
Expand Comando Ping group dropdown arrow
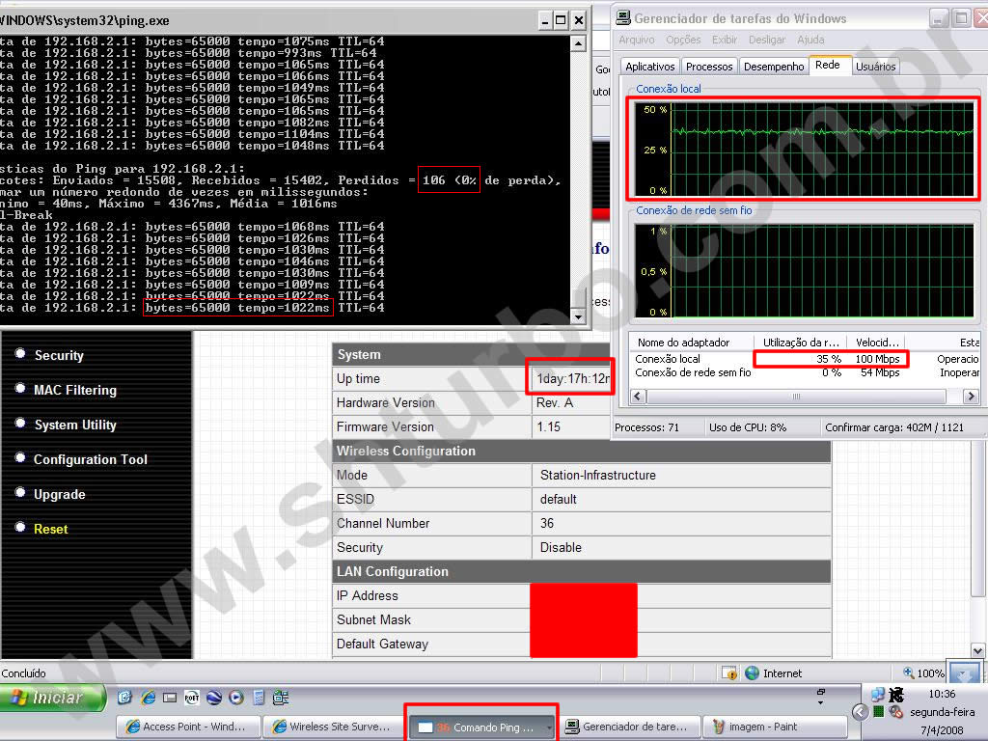tap(549, 727)
